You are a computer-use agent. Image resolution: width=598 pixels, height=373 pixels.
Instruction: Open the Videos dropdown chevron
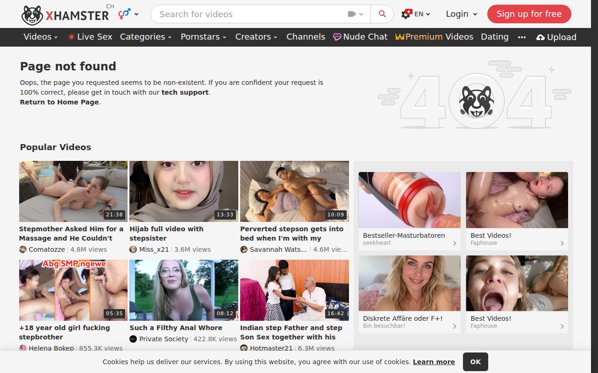point(55,37)
